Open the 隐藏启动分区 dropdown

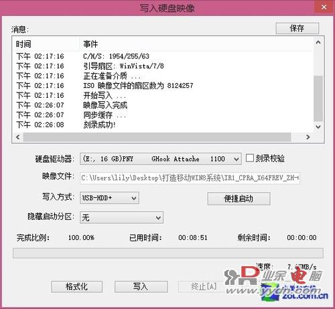[x=121, y=217]
